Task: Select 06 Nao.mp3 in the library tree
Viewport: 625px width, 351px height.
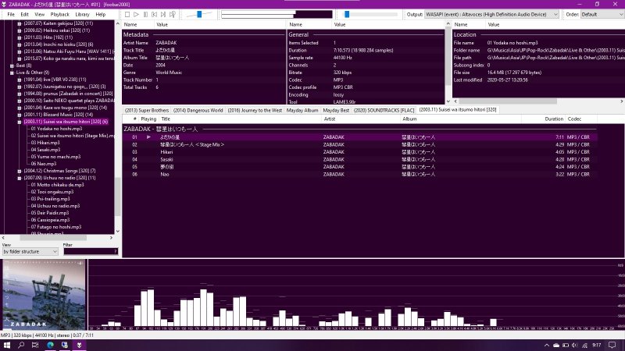Action: [x=44, y=164]
